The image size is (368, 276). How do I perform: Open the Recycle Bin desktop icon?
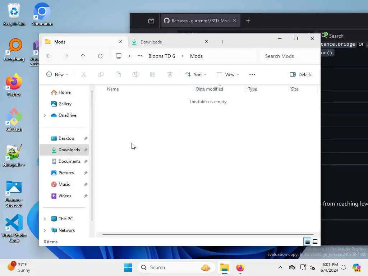[x=14, y=14]
